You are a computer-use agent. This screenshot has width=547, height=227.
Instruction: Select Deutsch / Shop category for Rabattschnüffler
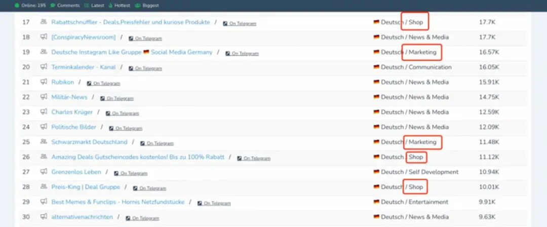click(398, 22)
